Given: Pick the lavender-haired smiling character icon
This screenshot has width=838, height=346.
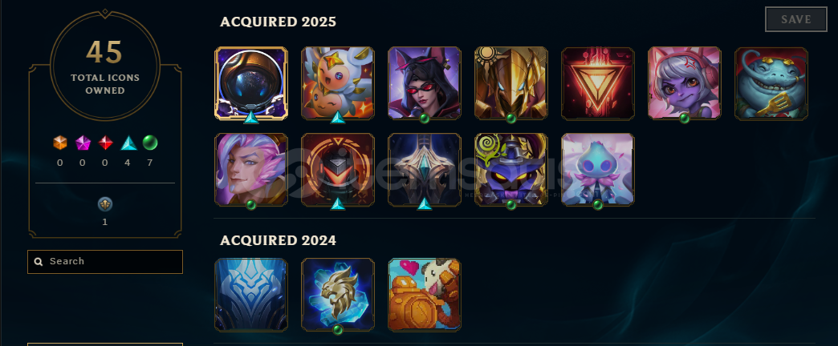Looking at the screenshot, I should click(x=251, y=170).
